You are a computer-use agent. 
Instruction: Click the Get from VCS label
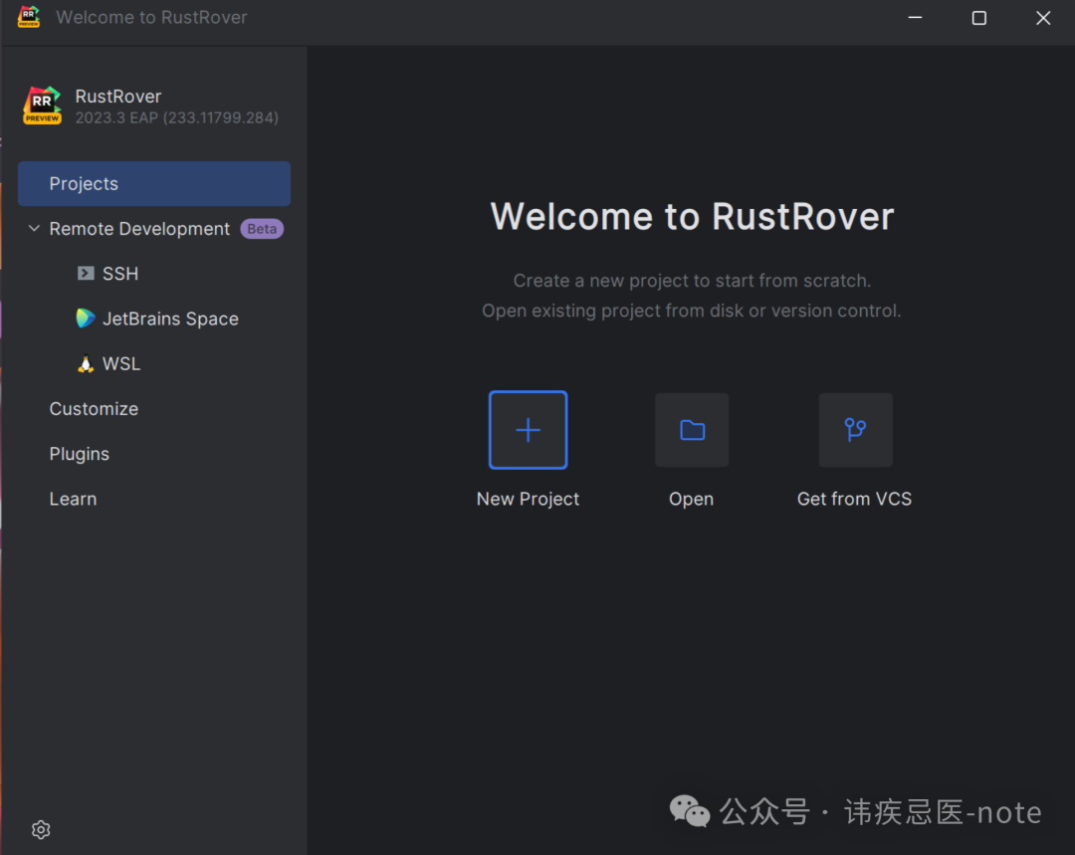click(x=854, y=499)
